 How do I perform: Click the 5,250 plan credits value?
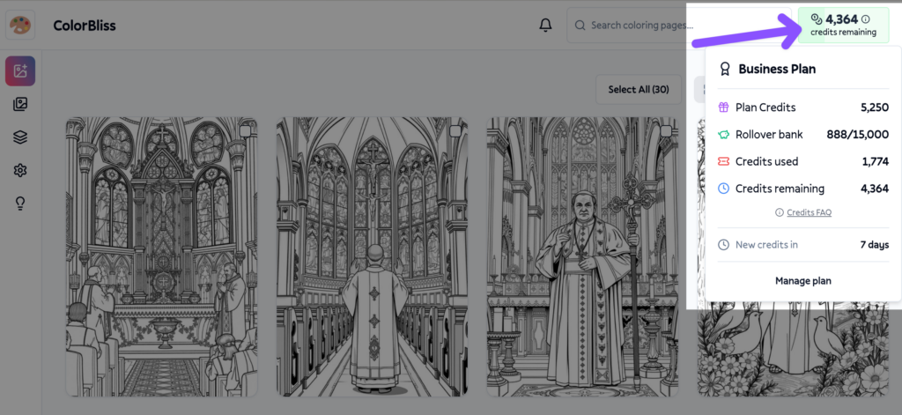875,107
